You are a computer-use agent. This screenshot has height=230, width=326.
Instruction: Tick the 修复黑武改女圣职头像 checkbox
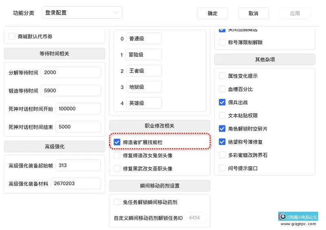click(x=117, y=169)
